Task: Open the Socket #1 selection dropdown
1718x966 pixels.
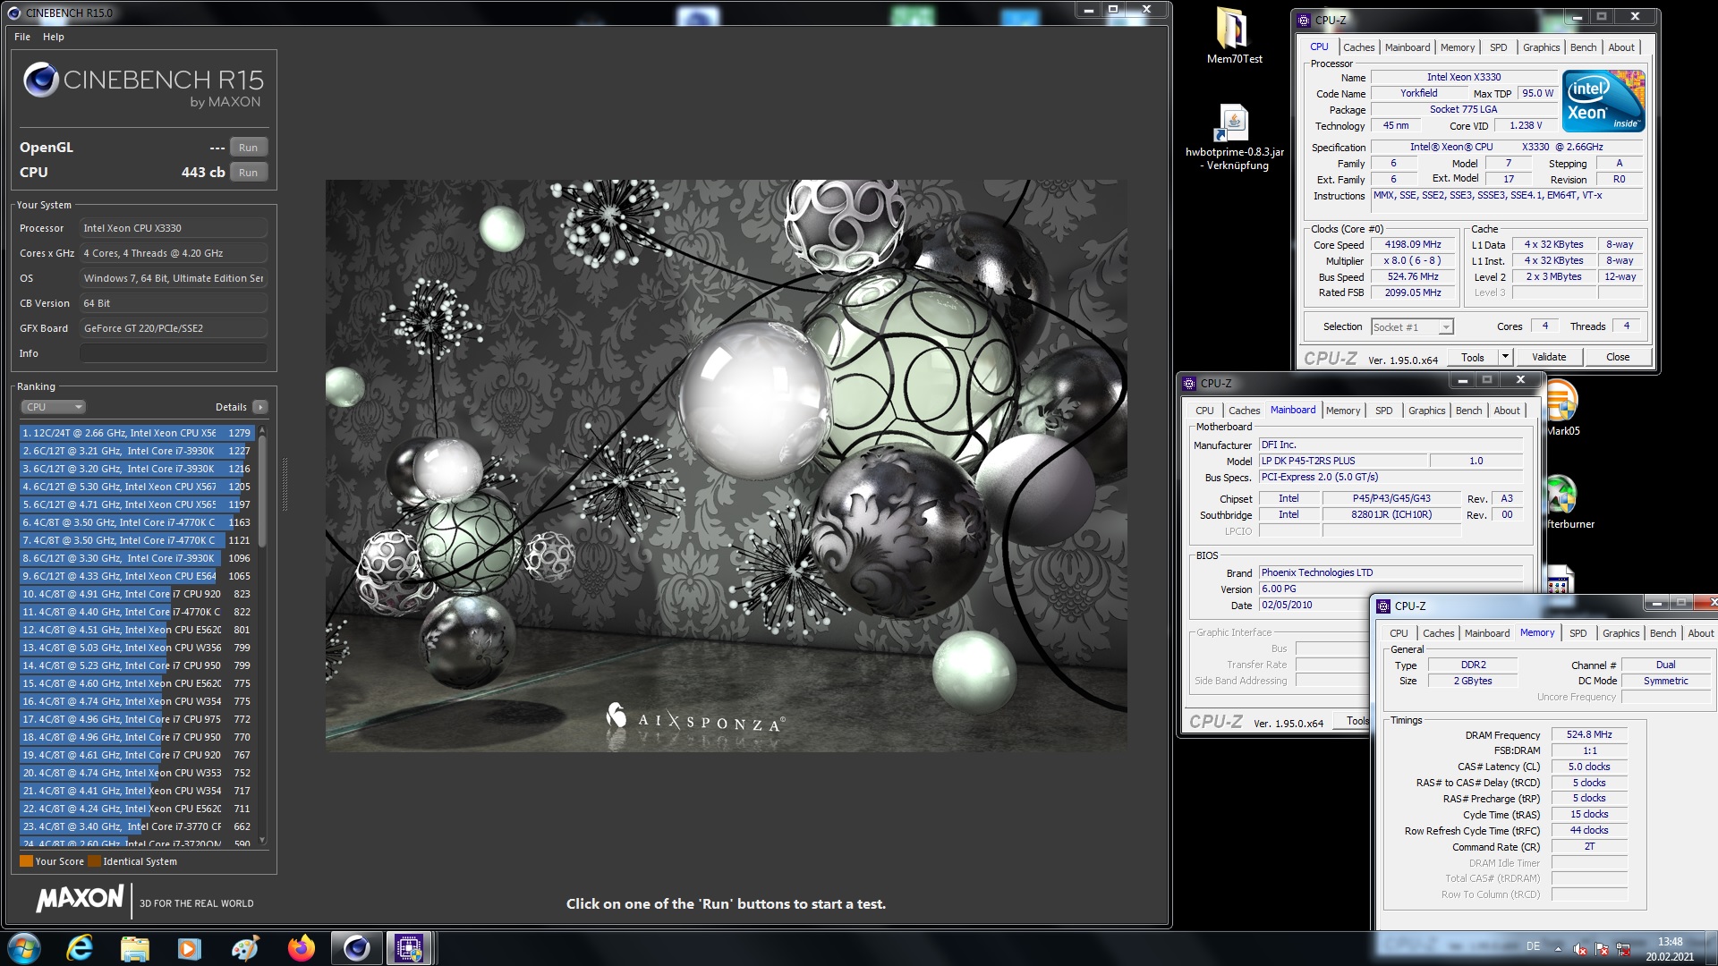Action: [1412, 326]
